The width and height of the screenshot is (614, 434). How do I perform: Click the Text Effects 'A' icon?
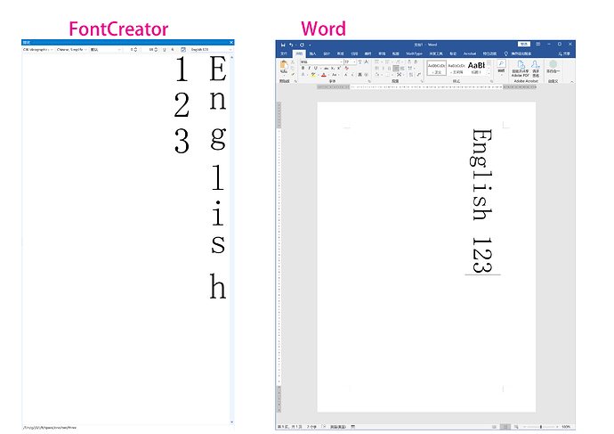click(x=303, y=75)
